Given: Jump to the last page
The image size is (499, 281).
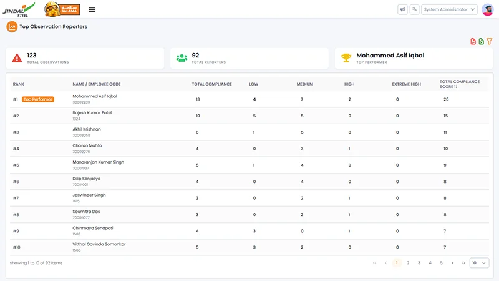Looking at the screenshot, I should click(x=463, y=263).
